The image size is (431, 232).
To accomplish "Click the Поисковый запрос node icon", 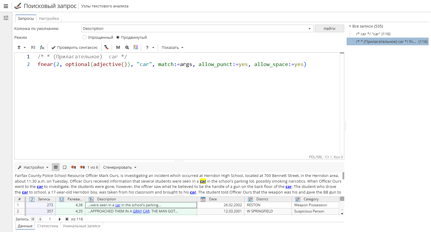I will click(x=18, y=6).
